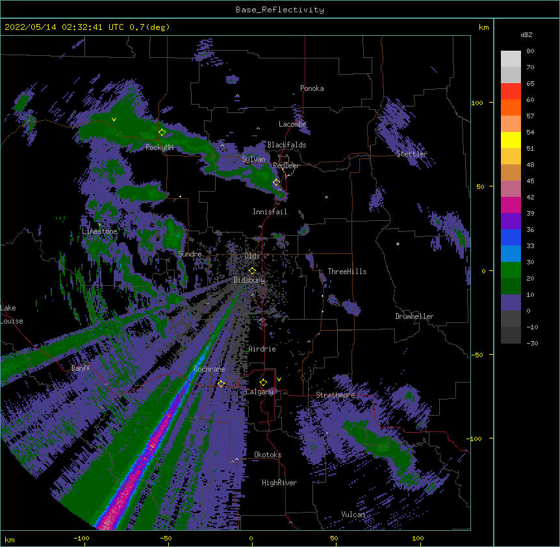Click the RockyMH label
The width and height of the screenshot is (560, 547).
159,147
